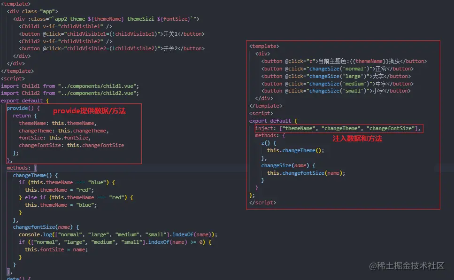Click the 'this.changeTheme();' call line
The width and height of the screenshot is (454, 280).
coord(296,150)
